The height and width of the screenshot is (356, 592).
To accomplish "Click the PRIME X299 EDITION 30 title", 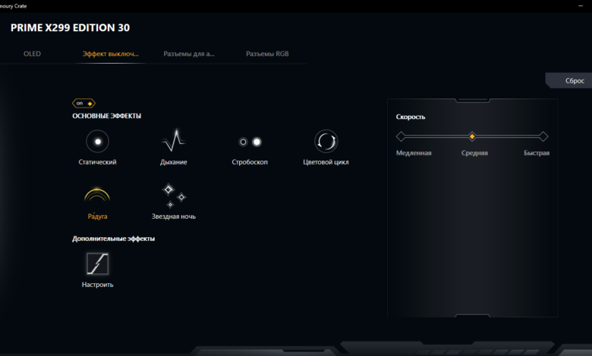I will tap(71, 27).
